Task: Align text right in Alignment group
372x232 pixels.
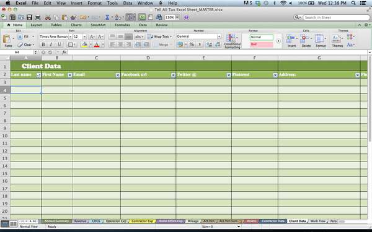Action: coord(128,45)
